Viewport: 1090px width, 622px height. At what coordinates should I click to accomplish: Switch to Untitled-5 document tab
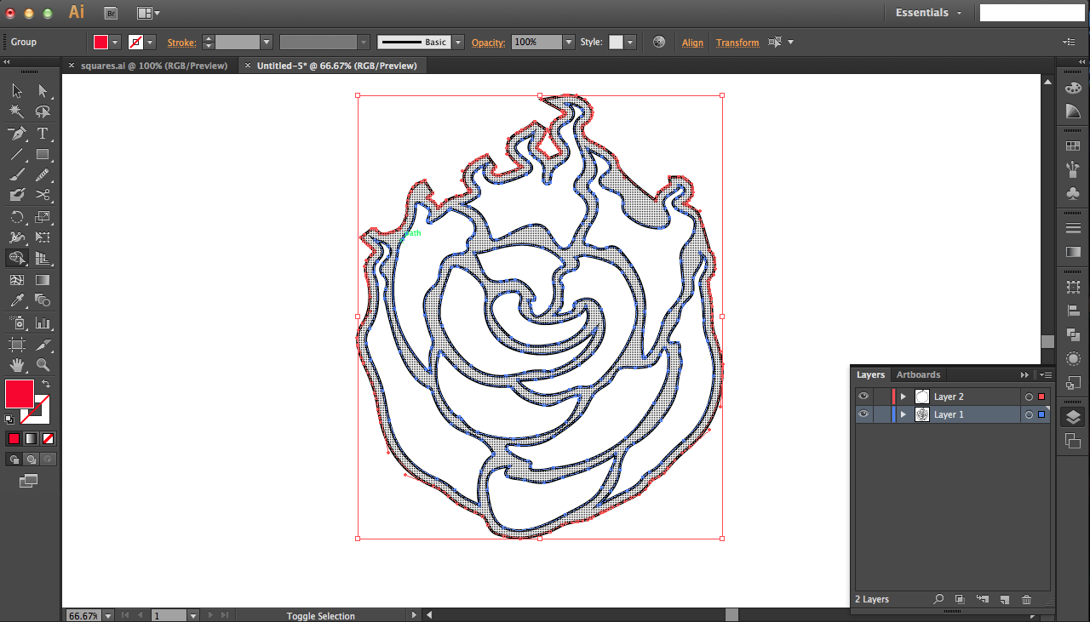pos(337,66)
